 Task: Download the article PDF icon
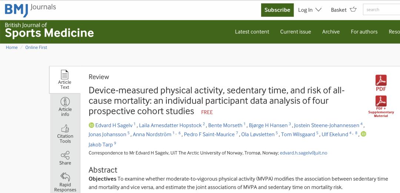click(x=381, y=80)
